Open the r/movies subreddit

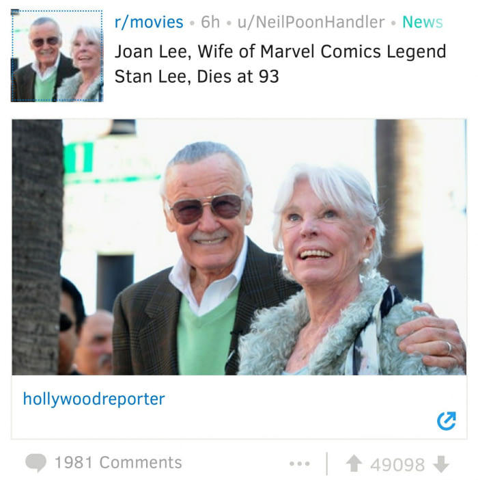[149, 22]
